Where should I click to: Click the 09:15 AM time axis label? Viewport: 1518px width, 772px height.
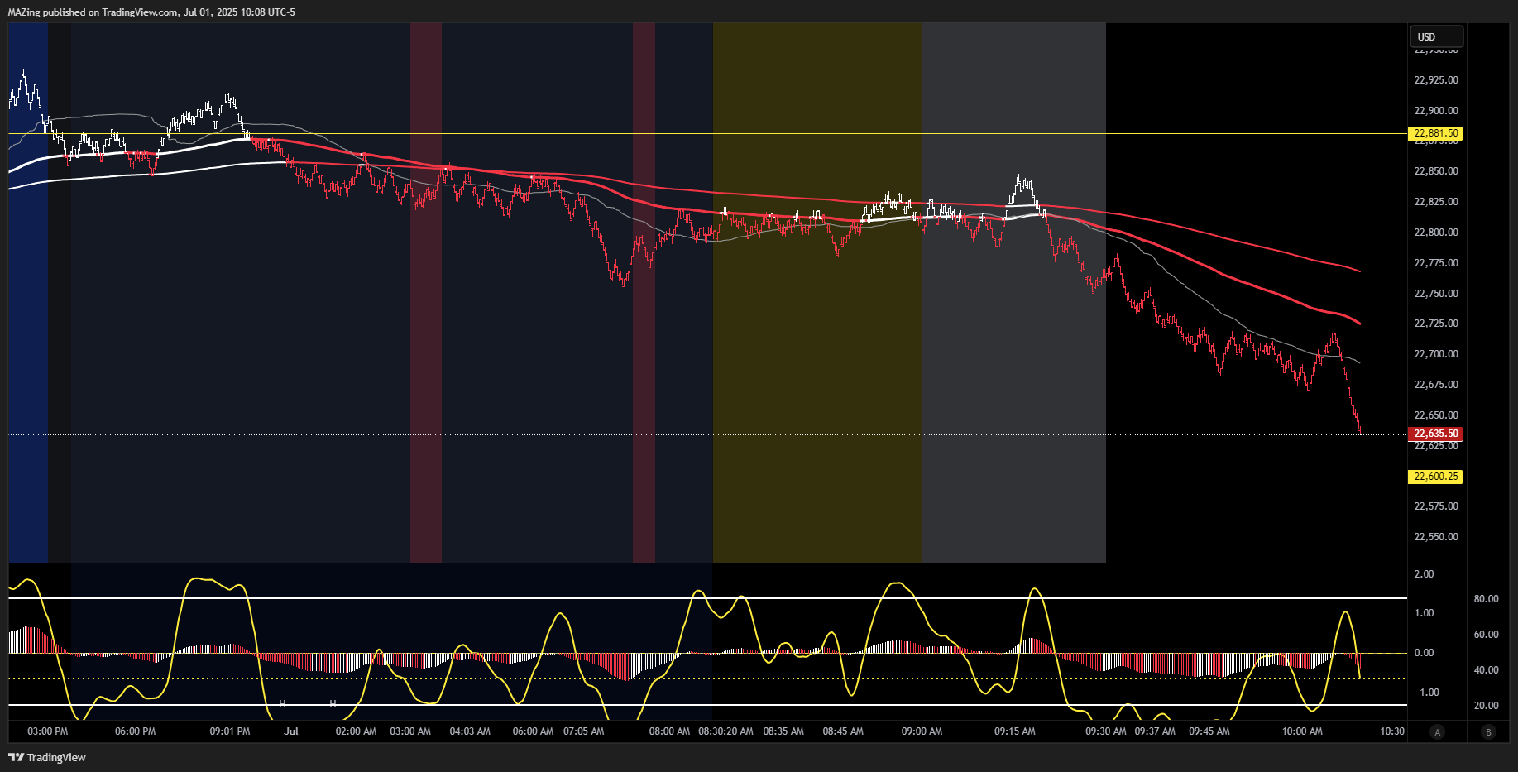click(1015, 731)
